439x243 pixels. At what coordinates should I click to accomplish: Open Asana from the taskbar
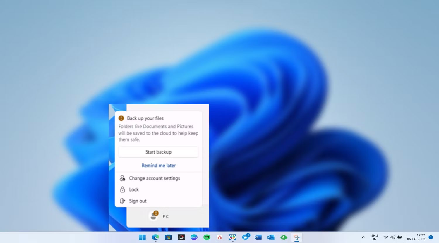(220, 237)
